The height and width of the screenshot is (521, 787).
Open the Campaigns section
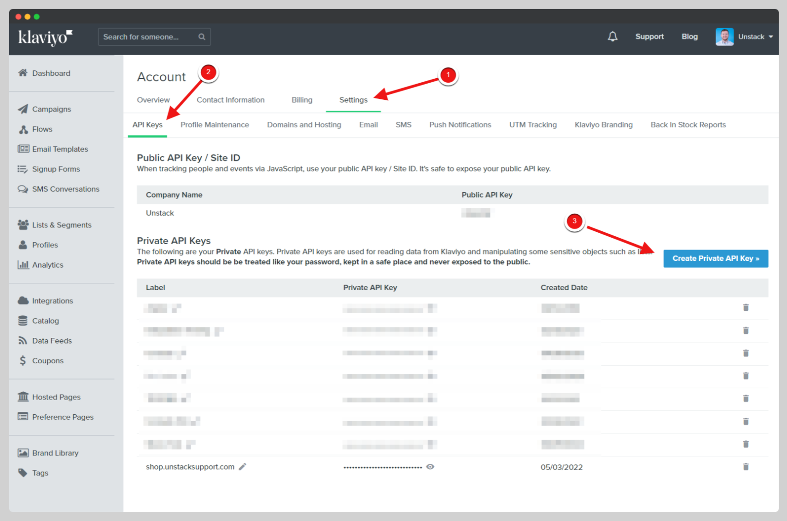(51, 109)
